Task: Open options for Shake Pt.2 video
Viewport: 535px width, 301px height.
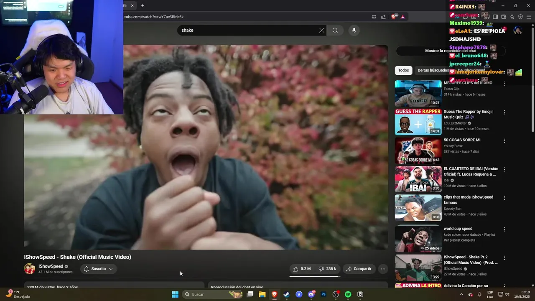Action: (504, 258)
